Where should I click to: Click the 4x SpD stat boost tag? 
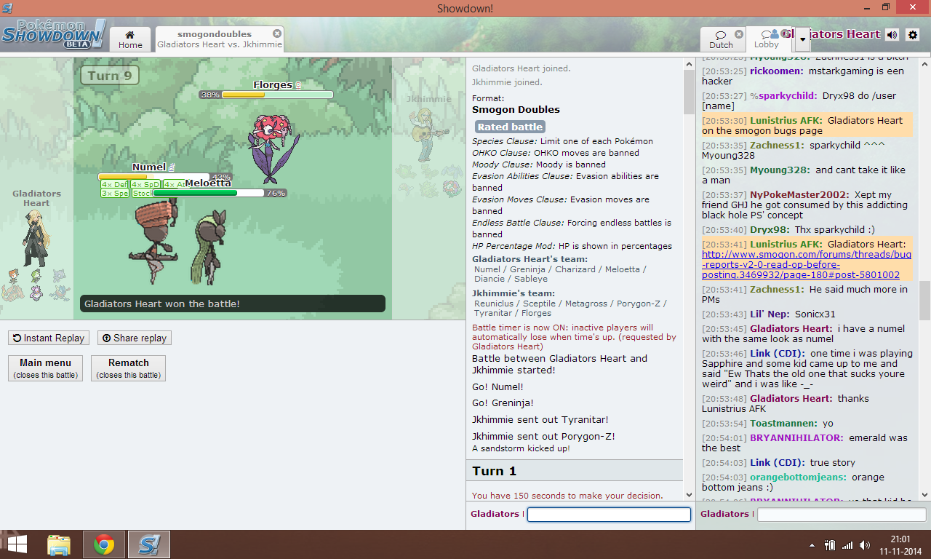click(x=146, y=185)
